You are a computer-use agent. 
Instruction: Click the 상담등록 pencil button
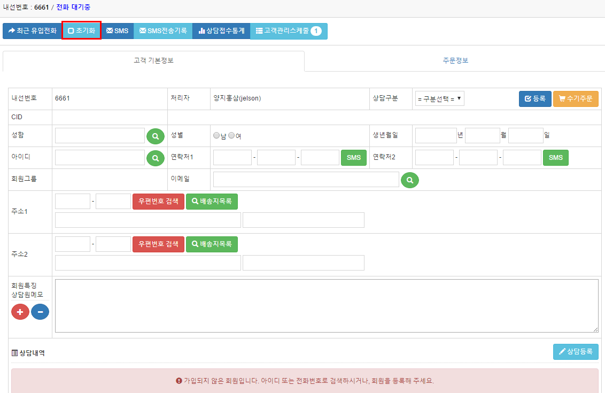pyautogui.click(x=576, y=352)
